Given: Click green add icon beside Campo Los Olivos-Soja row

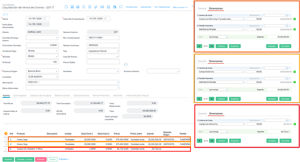Looking at the screenshot, I should 295,19.
